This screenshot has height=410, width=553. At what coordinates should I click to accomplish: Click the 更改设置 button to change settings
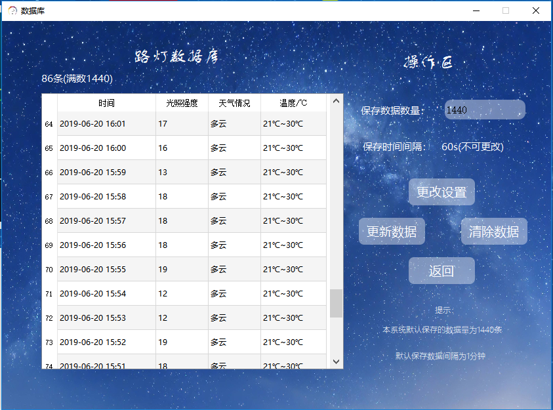(441, 192)
